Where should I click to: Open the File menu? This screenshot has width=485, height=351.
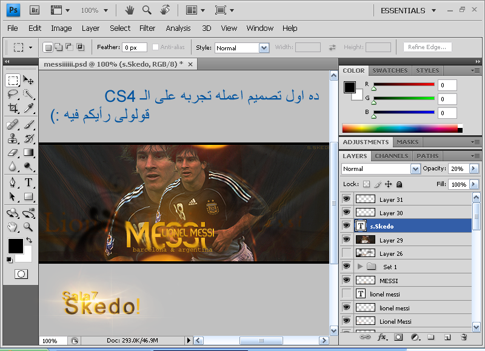coord(12,28)
